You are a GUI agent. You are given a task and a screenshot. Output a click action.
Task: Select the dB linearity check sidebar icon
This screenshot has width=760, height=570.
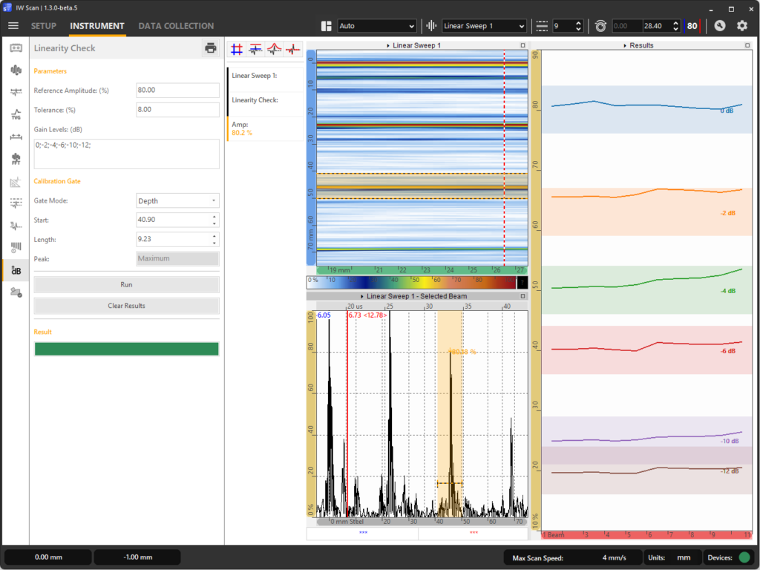pos(16,270)
